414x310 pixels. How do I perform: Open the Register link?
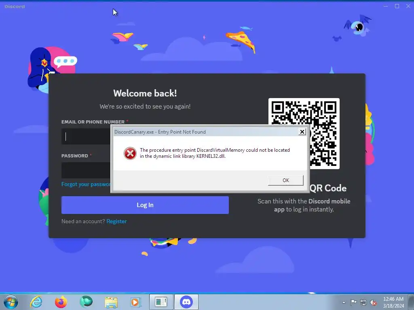117,222
